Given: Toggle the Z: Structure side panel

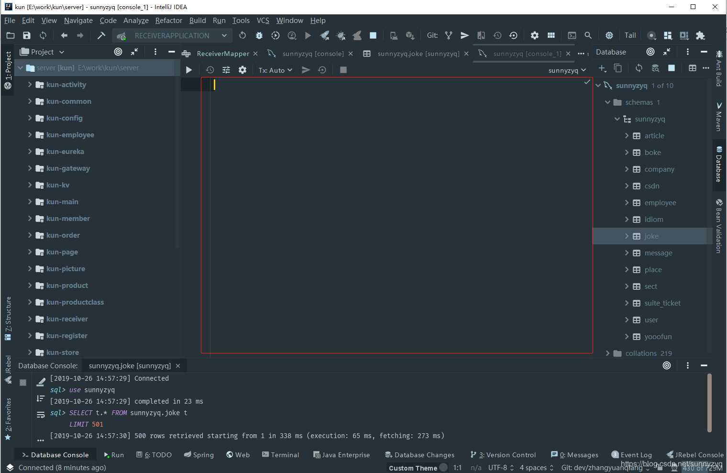Looking at the screenshot, I should pos(8,319).
